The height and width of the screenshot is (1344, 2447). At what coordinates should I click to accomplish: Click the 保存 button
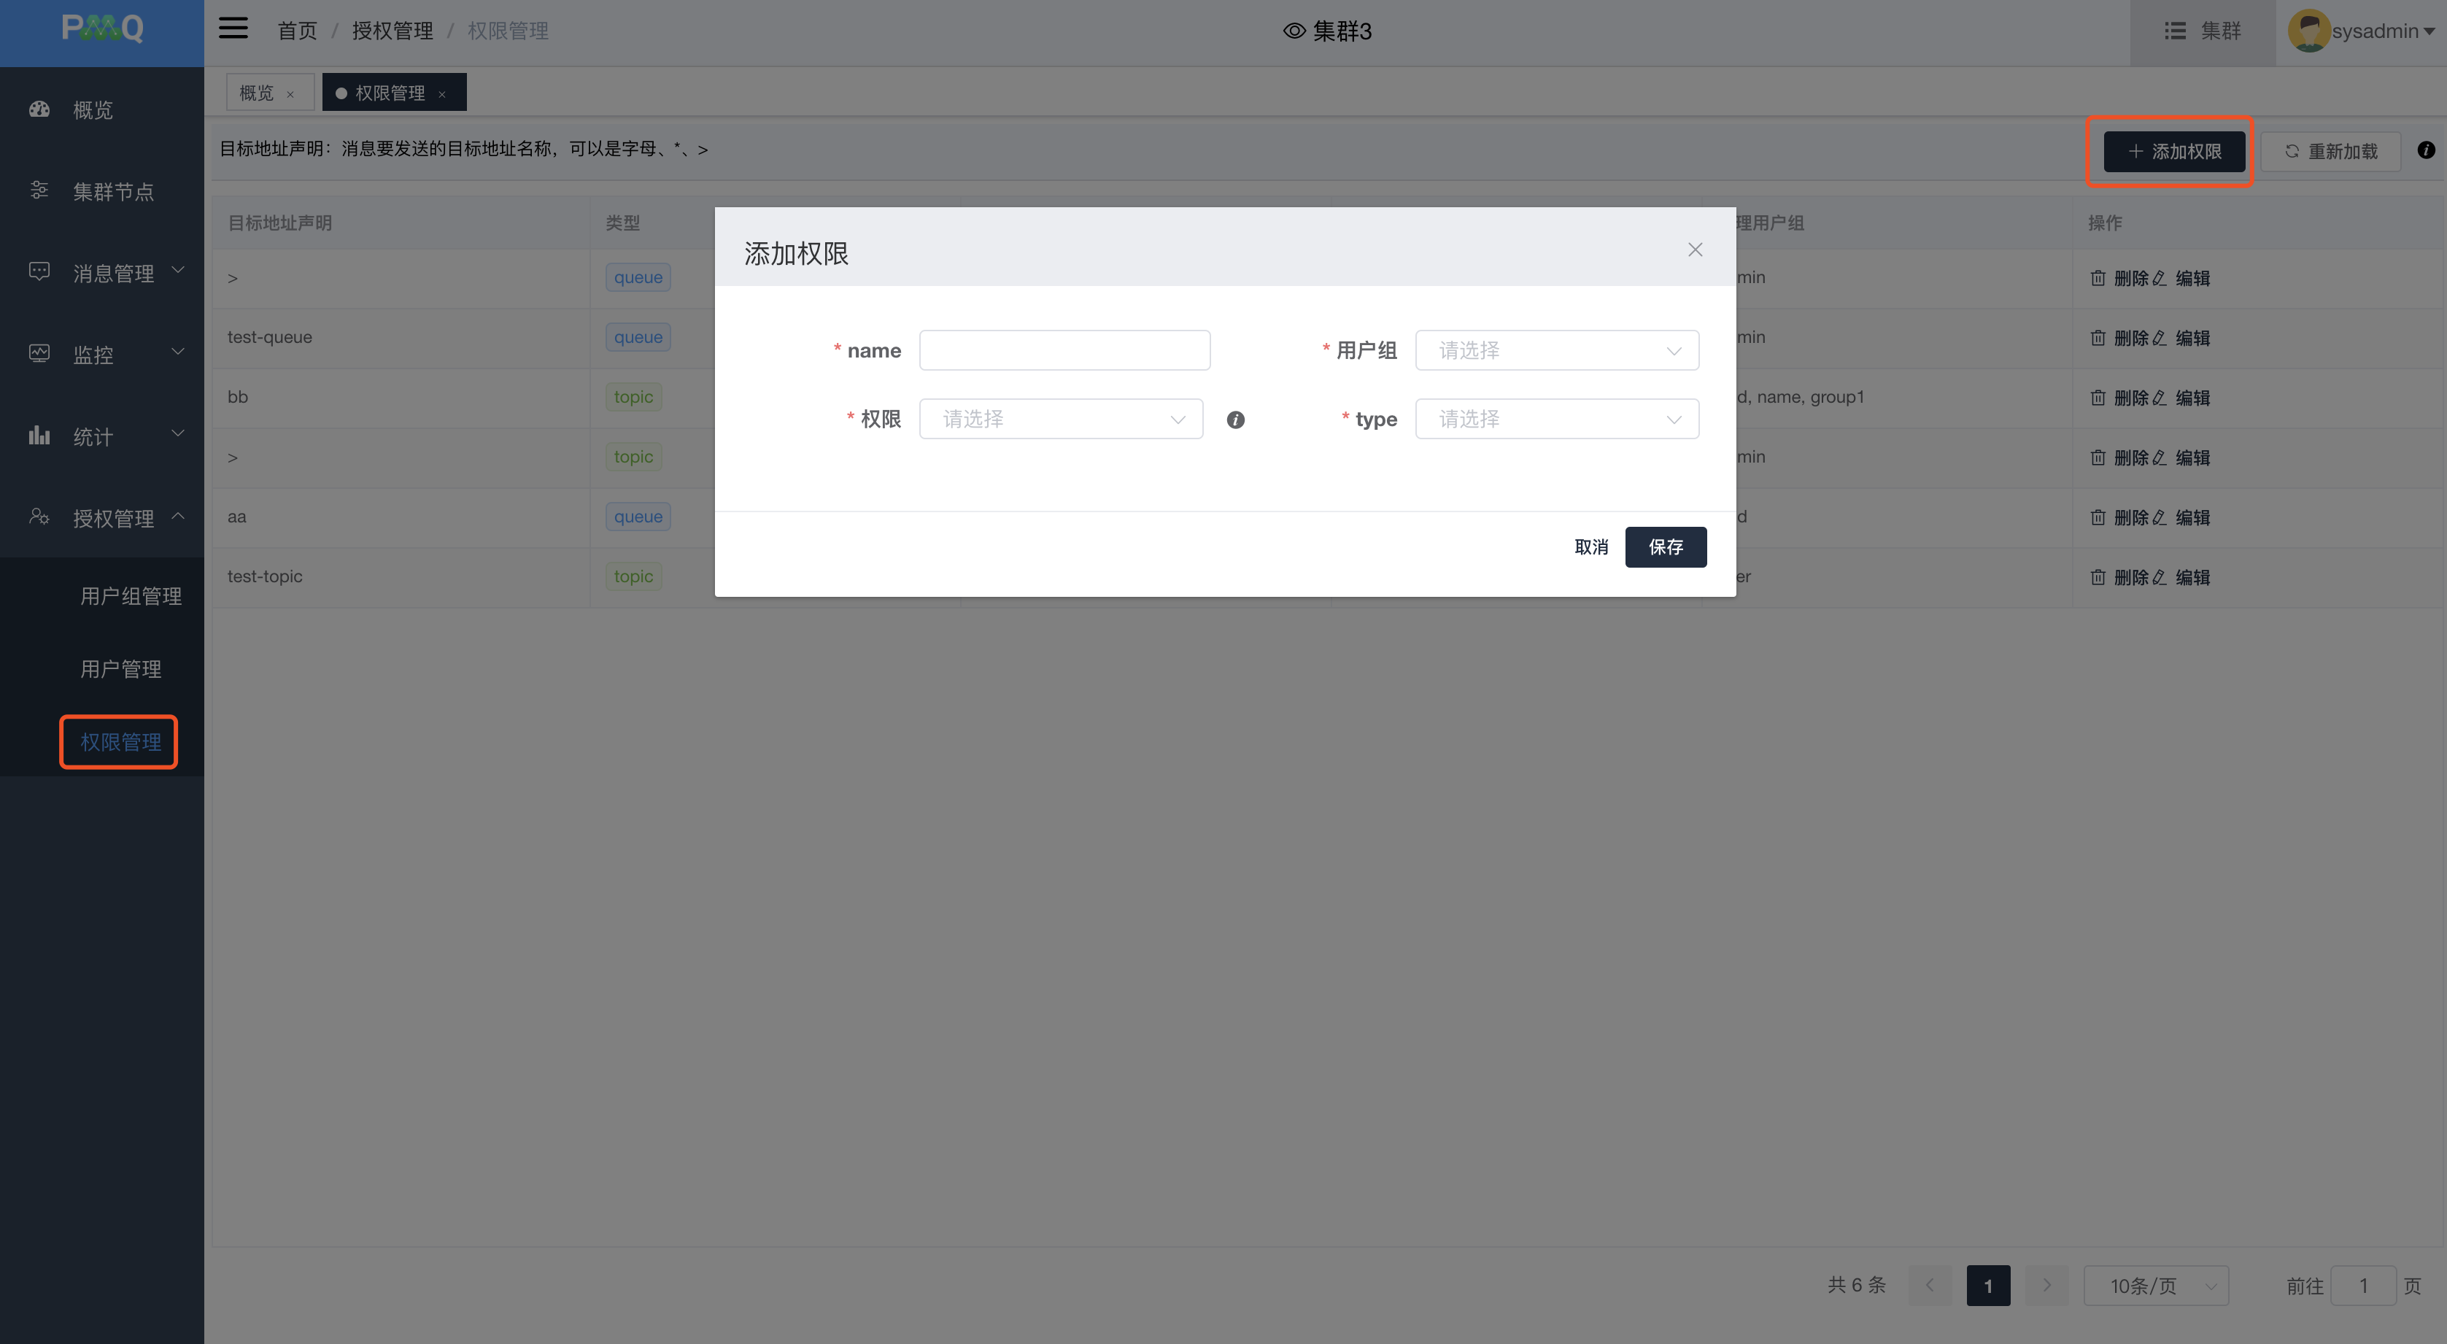tap(1664, 547)
